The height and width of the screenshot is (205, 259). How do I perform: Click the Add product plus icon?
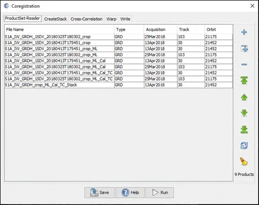[x=244, y=32]
